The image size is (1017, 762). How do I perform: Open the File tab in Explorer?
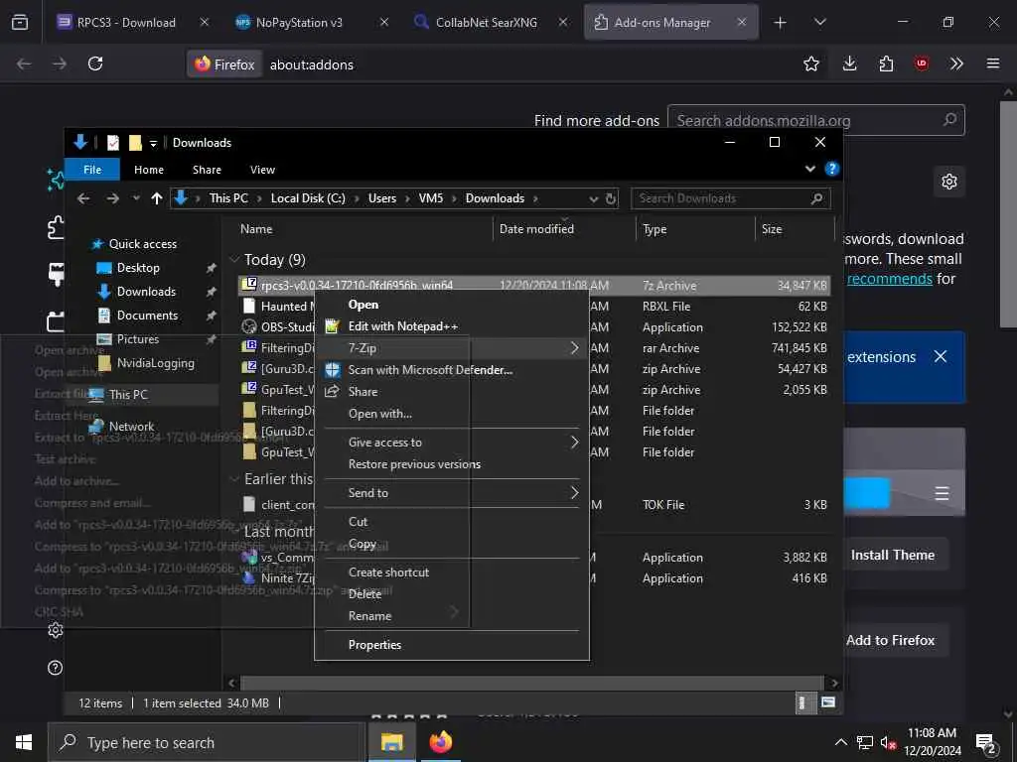(92, 169)
